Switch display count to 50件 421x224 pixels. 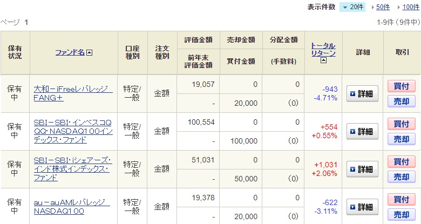pyautogui.click(x=383, y=7)
